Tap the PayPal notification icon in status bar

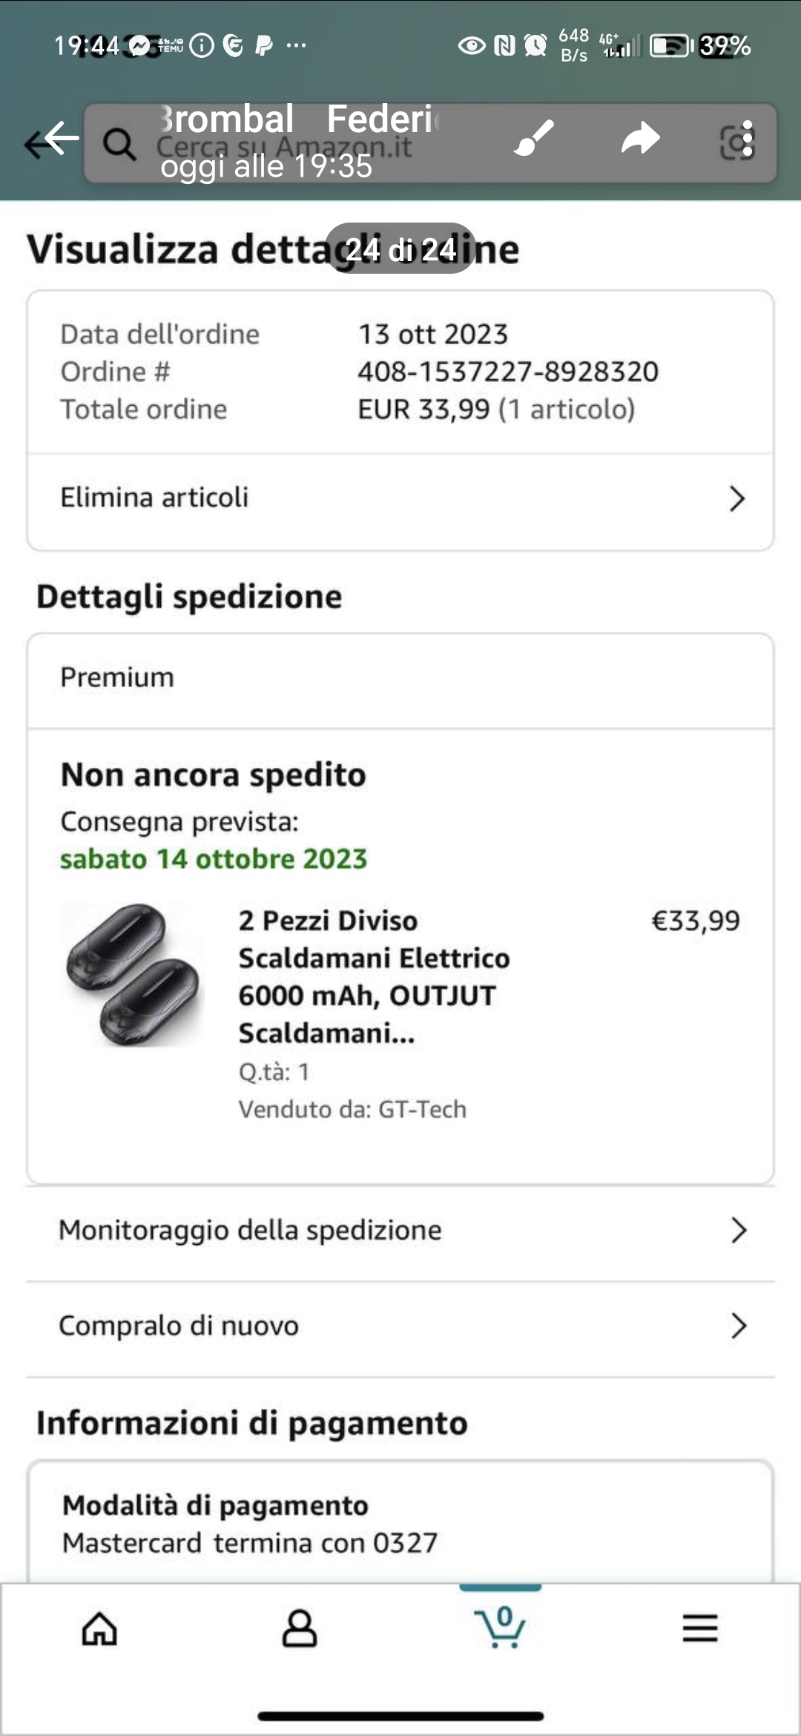(x=263, y=46)
